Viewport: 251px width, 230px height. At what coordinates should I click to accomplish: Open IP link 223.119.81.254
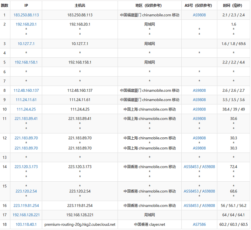click(26, 205)
